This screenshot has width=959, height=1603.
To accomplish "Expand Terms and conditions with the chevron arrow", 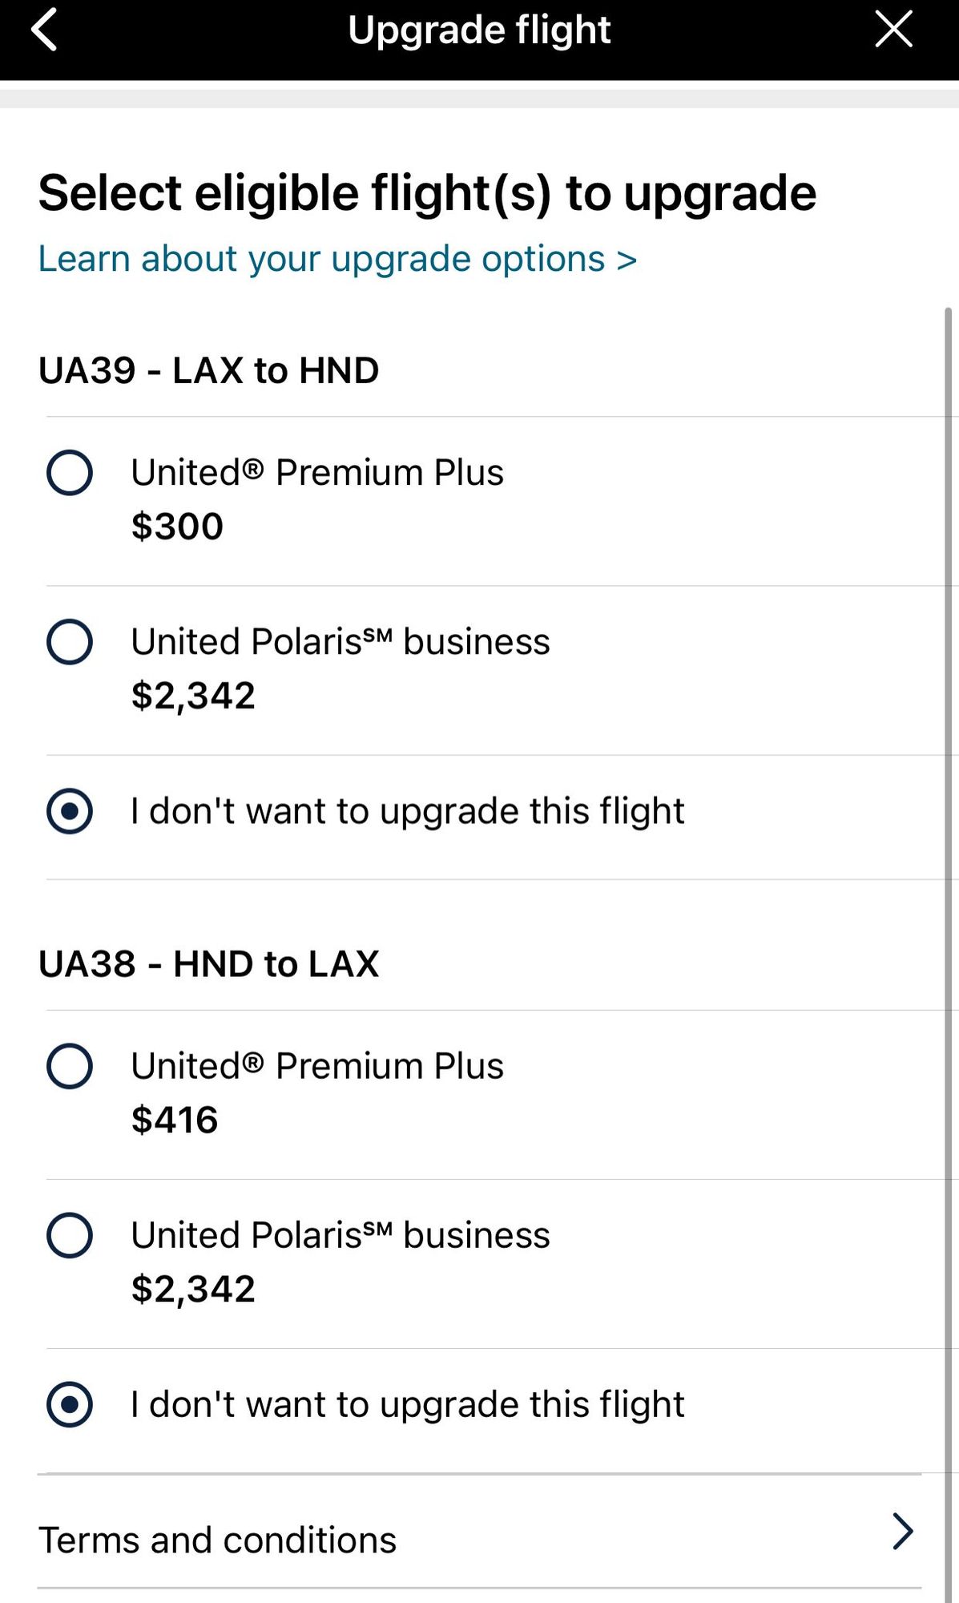I will 902,1531.
